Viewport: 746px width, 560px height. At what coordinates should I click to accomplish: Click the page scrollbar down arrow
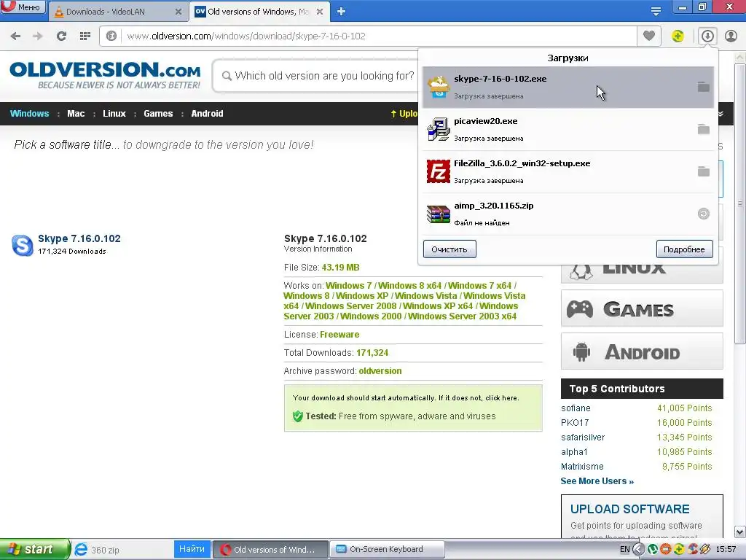pos(740,532)
